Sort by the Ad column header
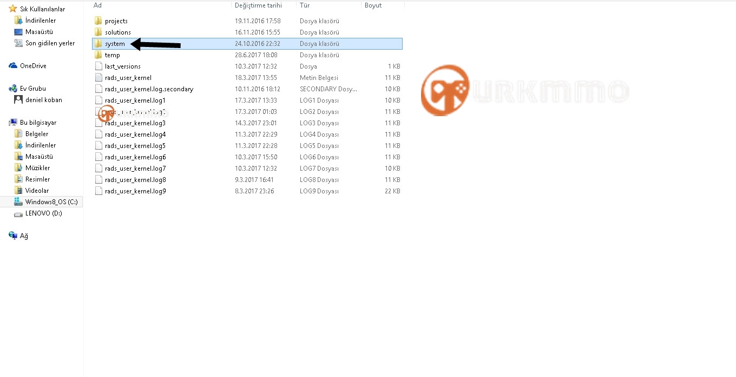Screen dimensions: 736x377 tap(161, 5)
